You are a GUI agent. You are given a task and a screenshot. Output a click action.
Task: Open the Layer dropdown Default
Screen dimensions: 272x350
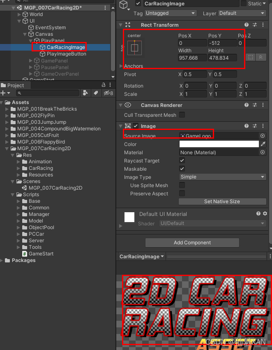(x=242, y=13)
